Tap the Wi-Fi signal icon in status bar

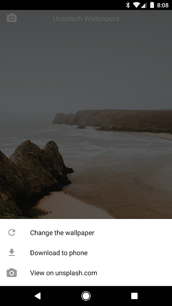point(137,5)
